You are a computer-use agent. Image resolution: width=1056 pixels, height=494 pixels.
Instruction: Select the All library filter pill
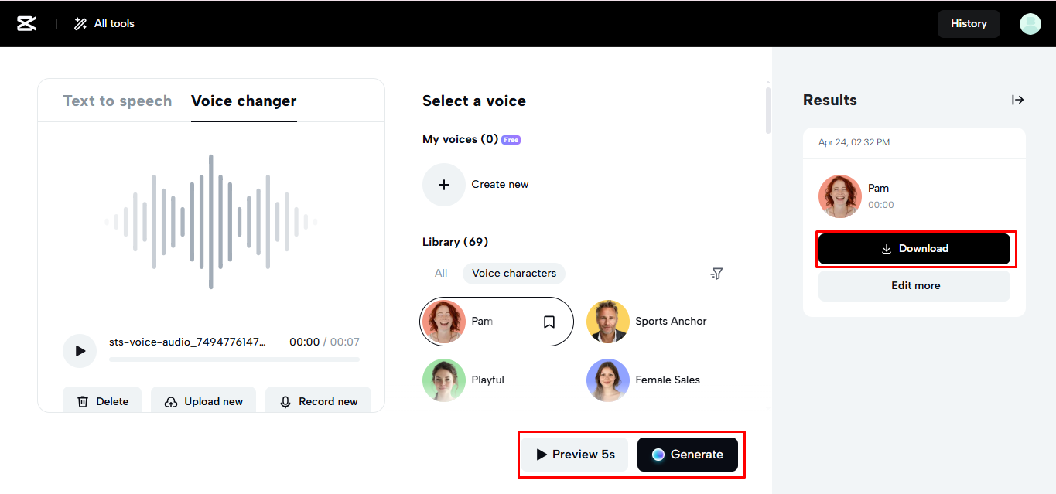point(440,273)
